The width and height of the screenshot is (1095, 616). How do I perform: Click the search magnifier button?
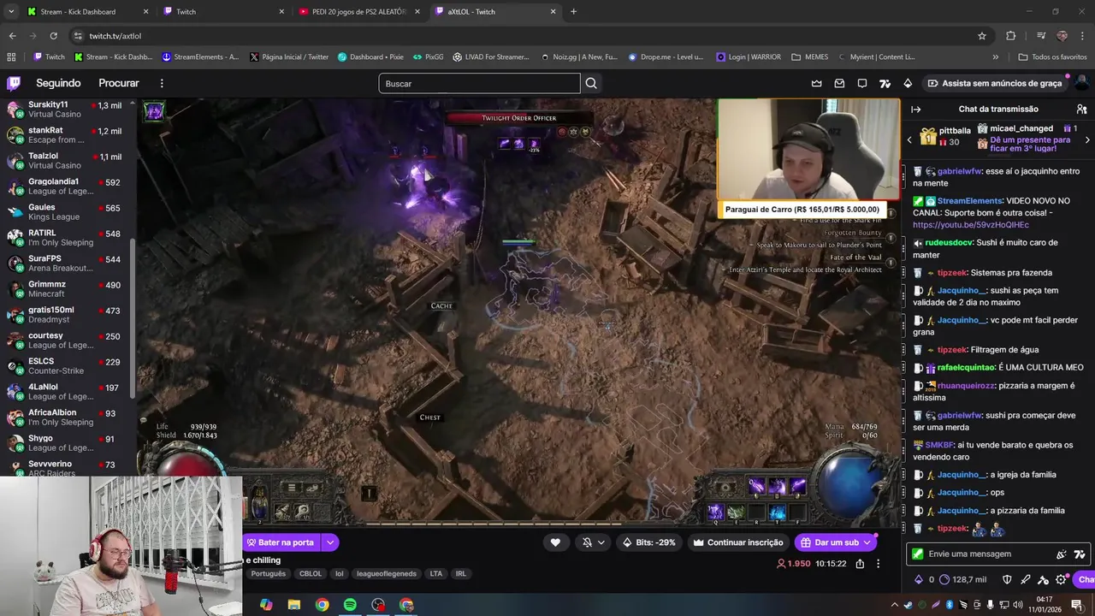point(591,83)
